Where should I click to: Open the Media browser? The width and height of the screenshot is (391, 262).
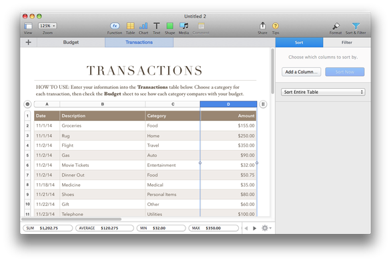[x=183, y=25]
